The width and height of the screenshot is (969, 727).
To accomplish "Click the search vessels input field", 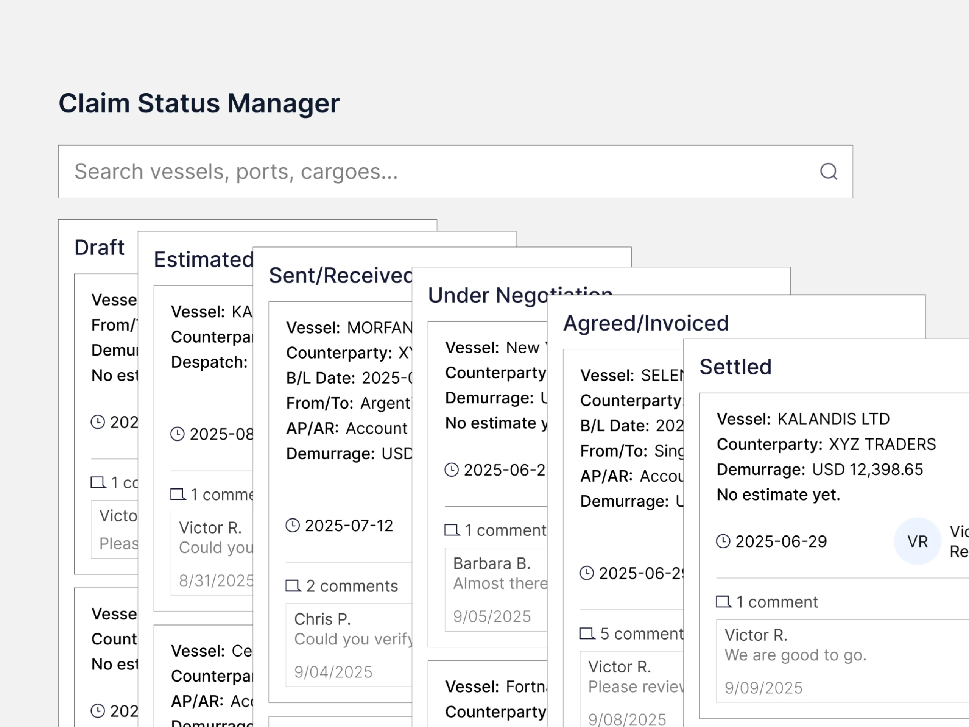I will point(438,172).
